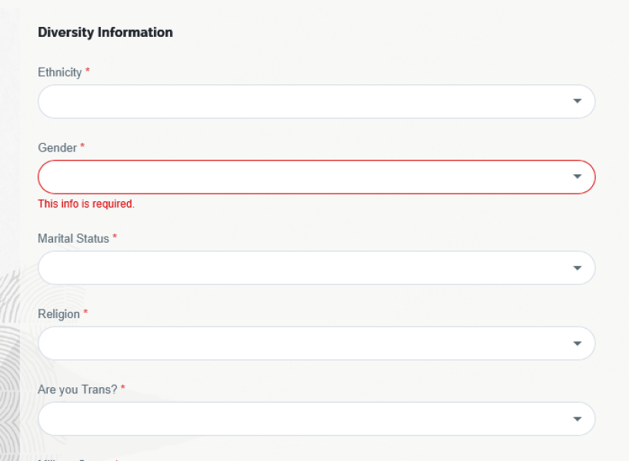Expand the Are you Trans? dropdown
The height and width of the screenshot is (461, 629).
(308, 419)
